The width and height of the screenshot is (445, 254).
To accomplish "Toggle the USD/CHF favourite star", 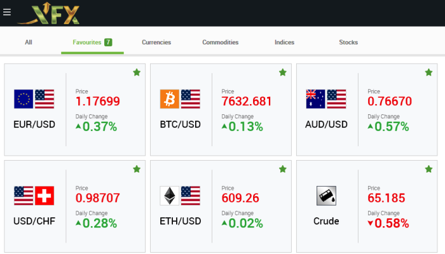I will coord(136,169).
